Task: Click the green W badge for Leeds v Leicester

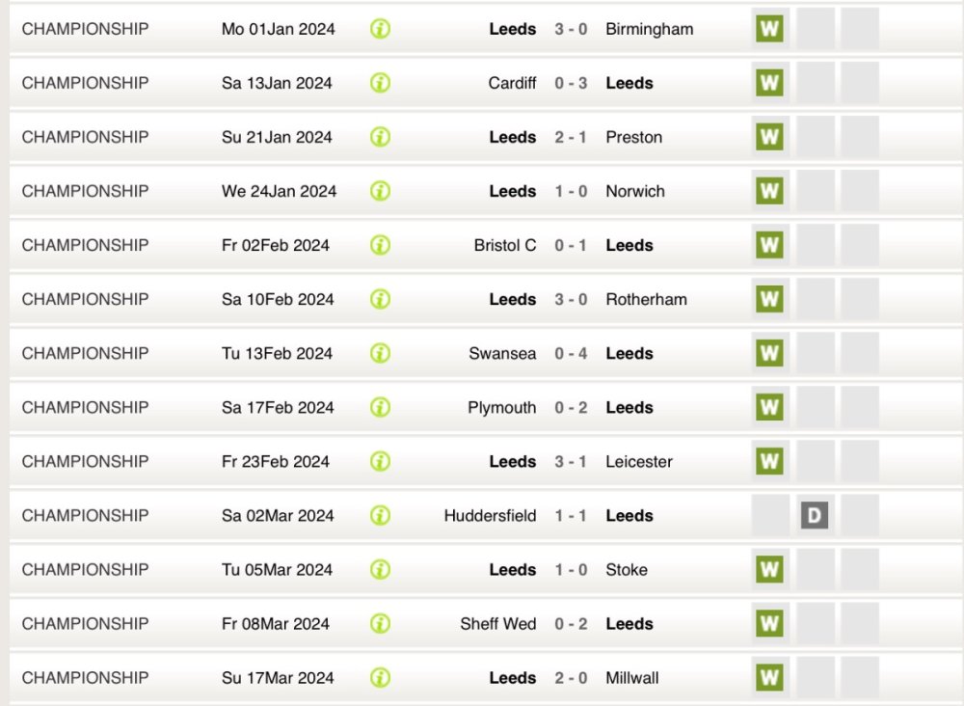Action: point(768,461)
